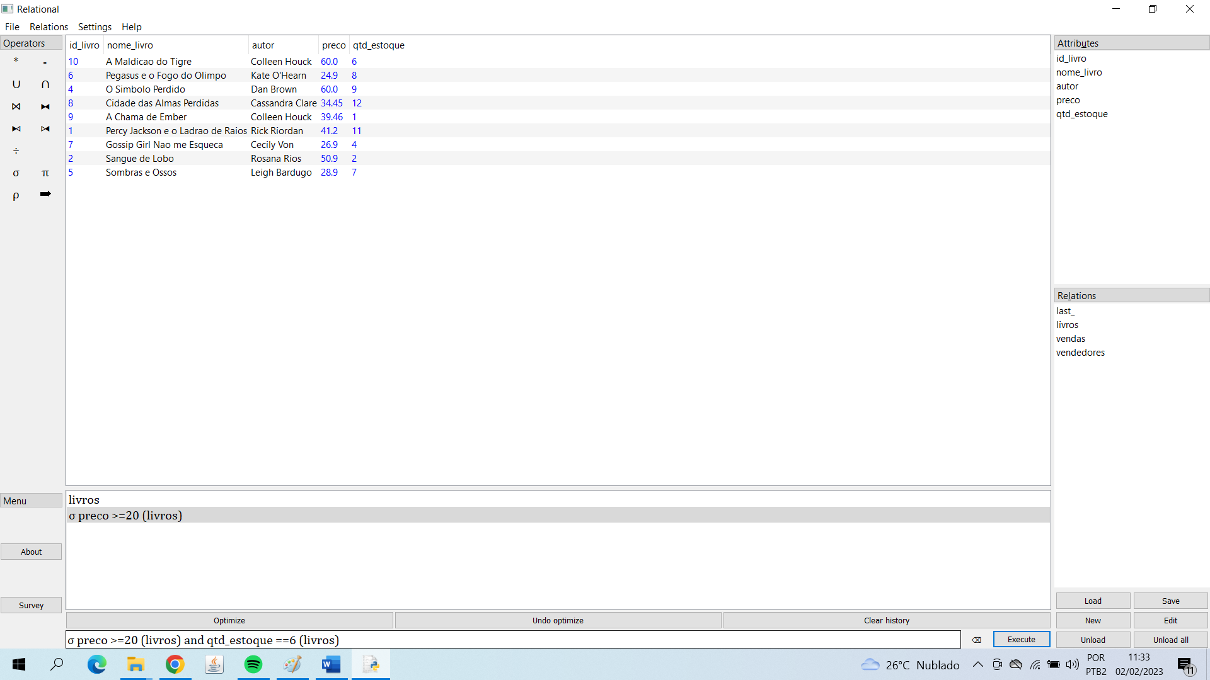Click the Optimize button
1210x680 pixels.
[229, 620]
